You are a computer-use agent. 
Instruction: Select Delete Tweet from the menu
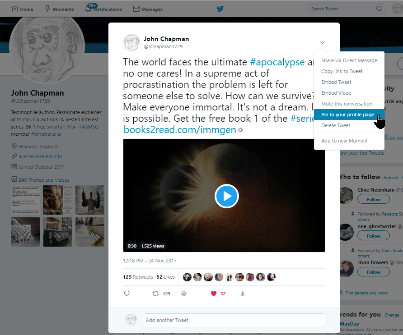335,125
